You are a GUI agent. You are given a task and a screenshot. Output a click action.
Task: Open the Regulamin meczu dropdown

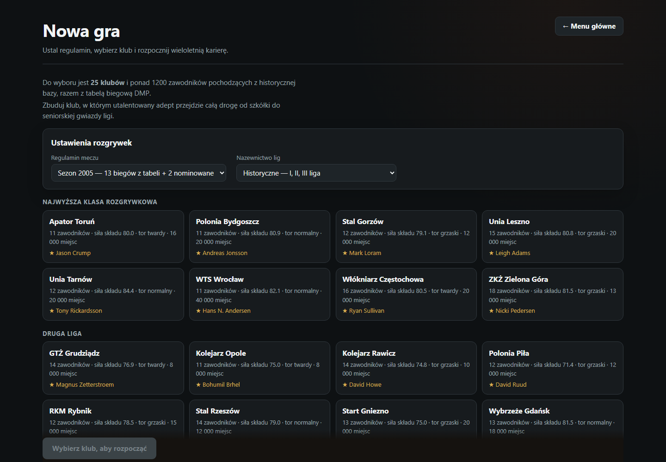point(139,173)
